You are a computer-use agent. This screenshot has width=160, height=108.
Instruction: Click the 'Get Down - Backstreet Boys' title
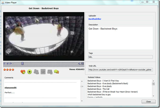[44, 8]
